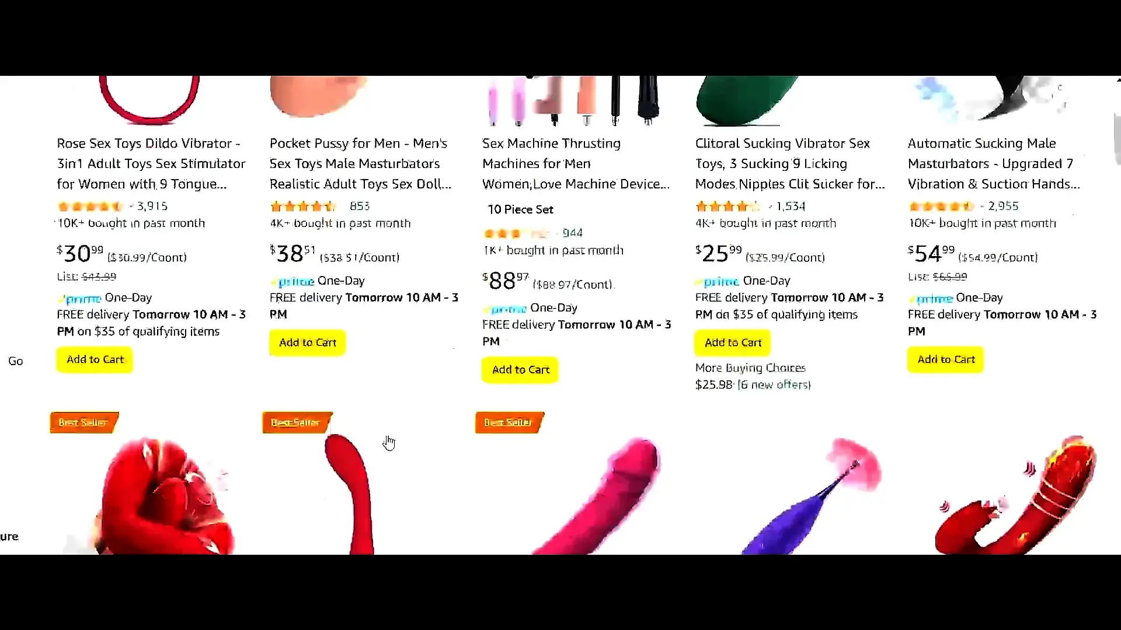This screenshot has height=630, width=1121.
Task: Open the 1,534 ratings star icons
Action: pyautogui.click(x=727, y=206)
